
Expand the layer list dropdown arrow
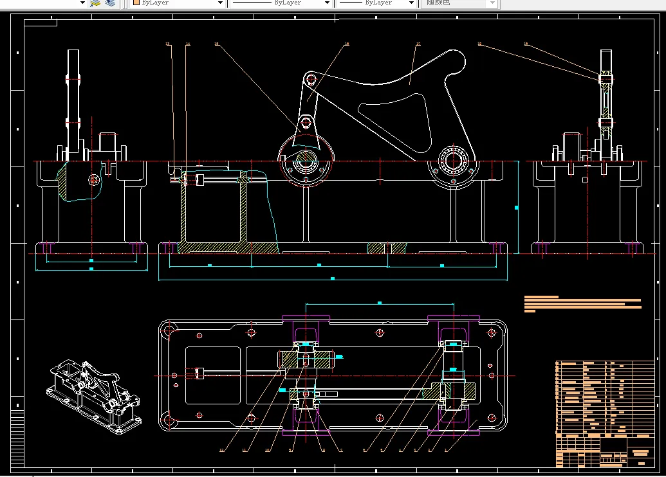coord(82,3)
